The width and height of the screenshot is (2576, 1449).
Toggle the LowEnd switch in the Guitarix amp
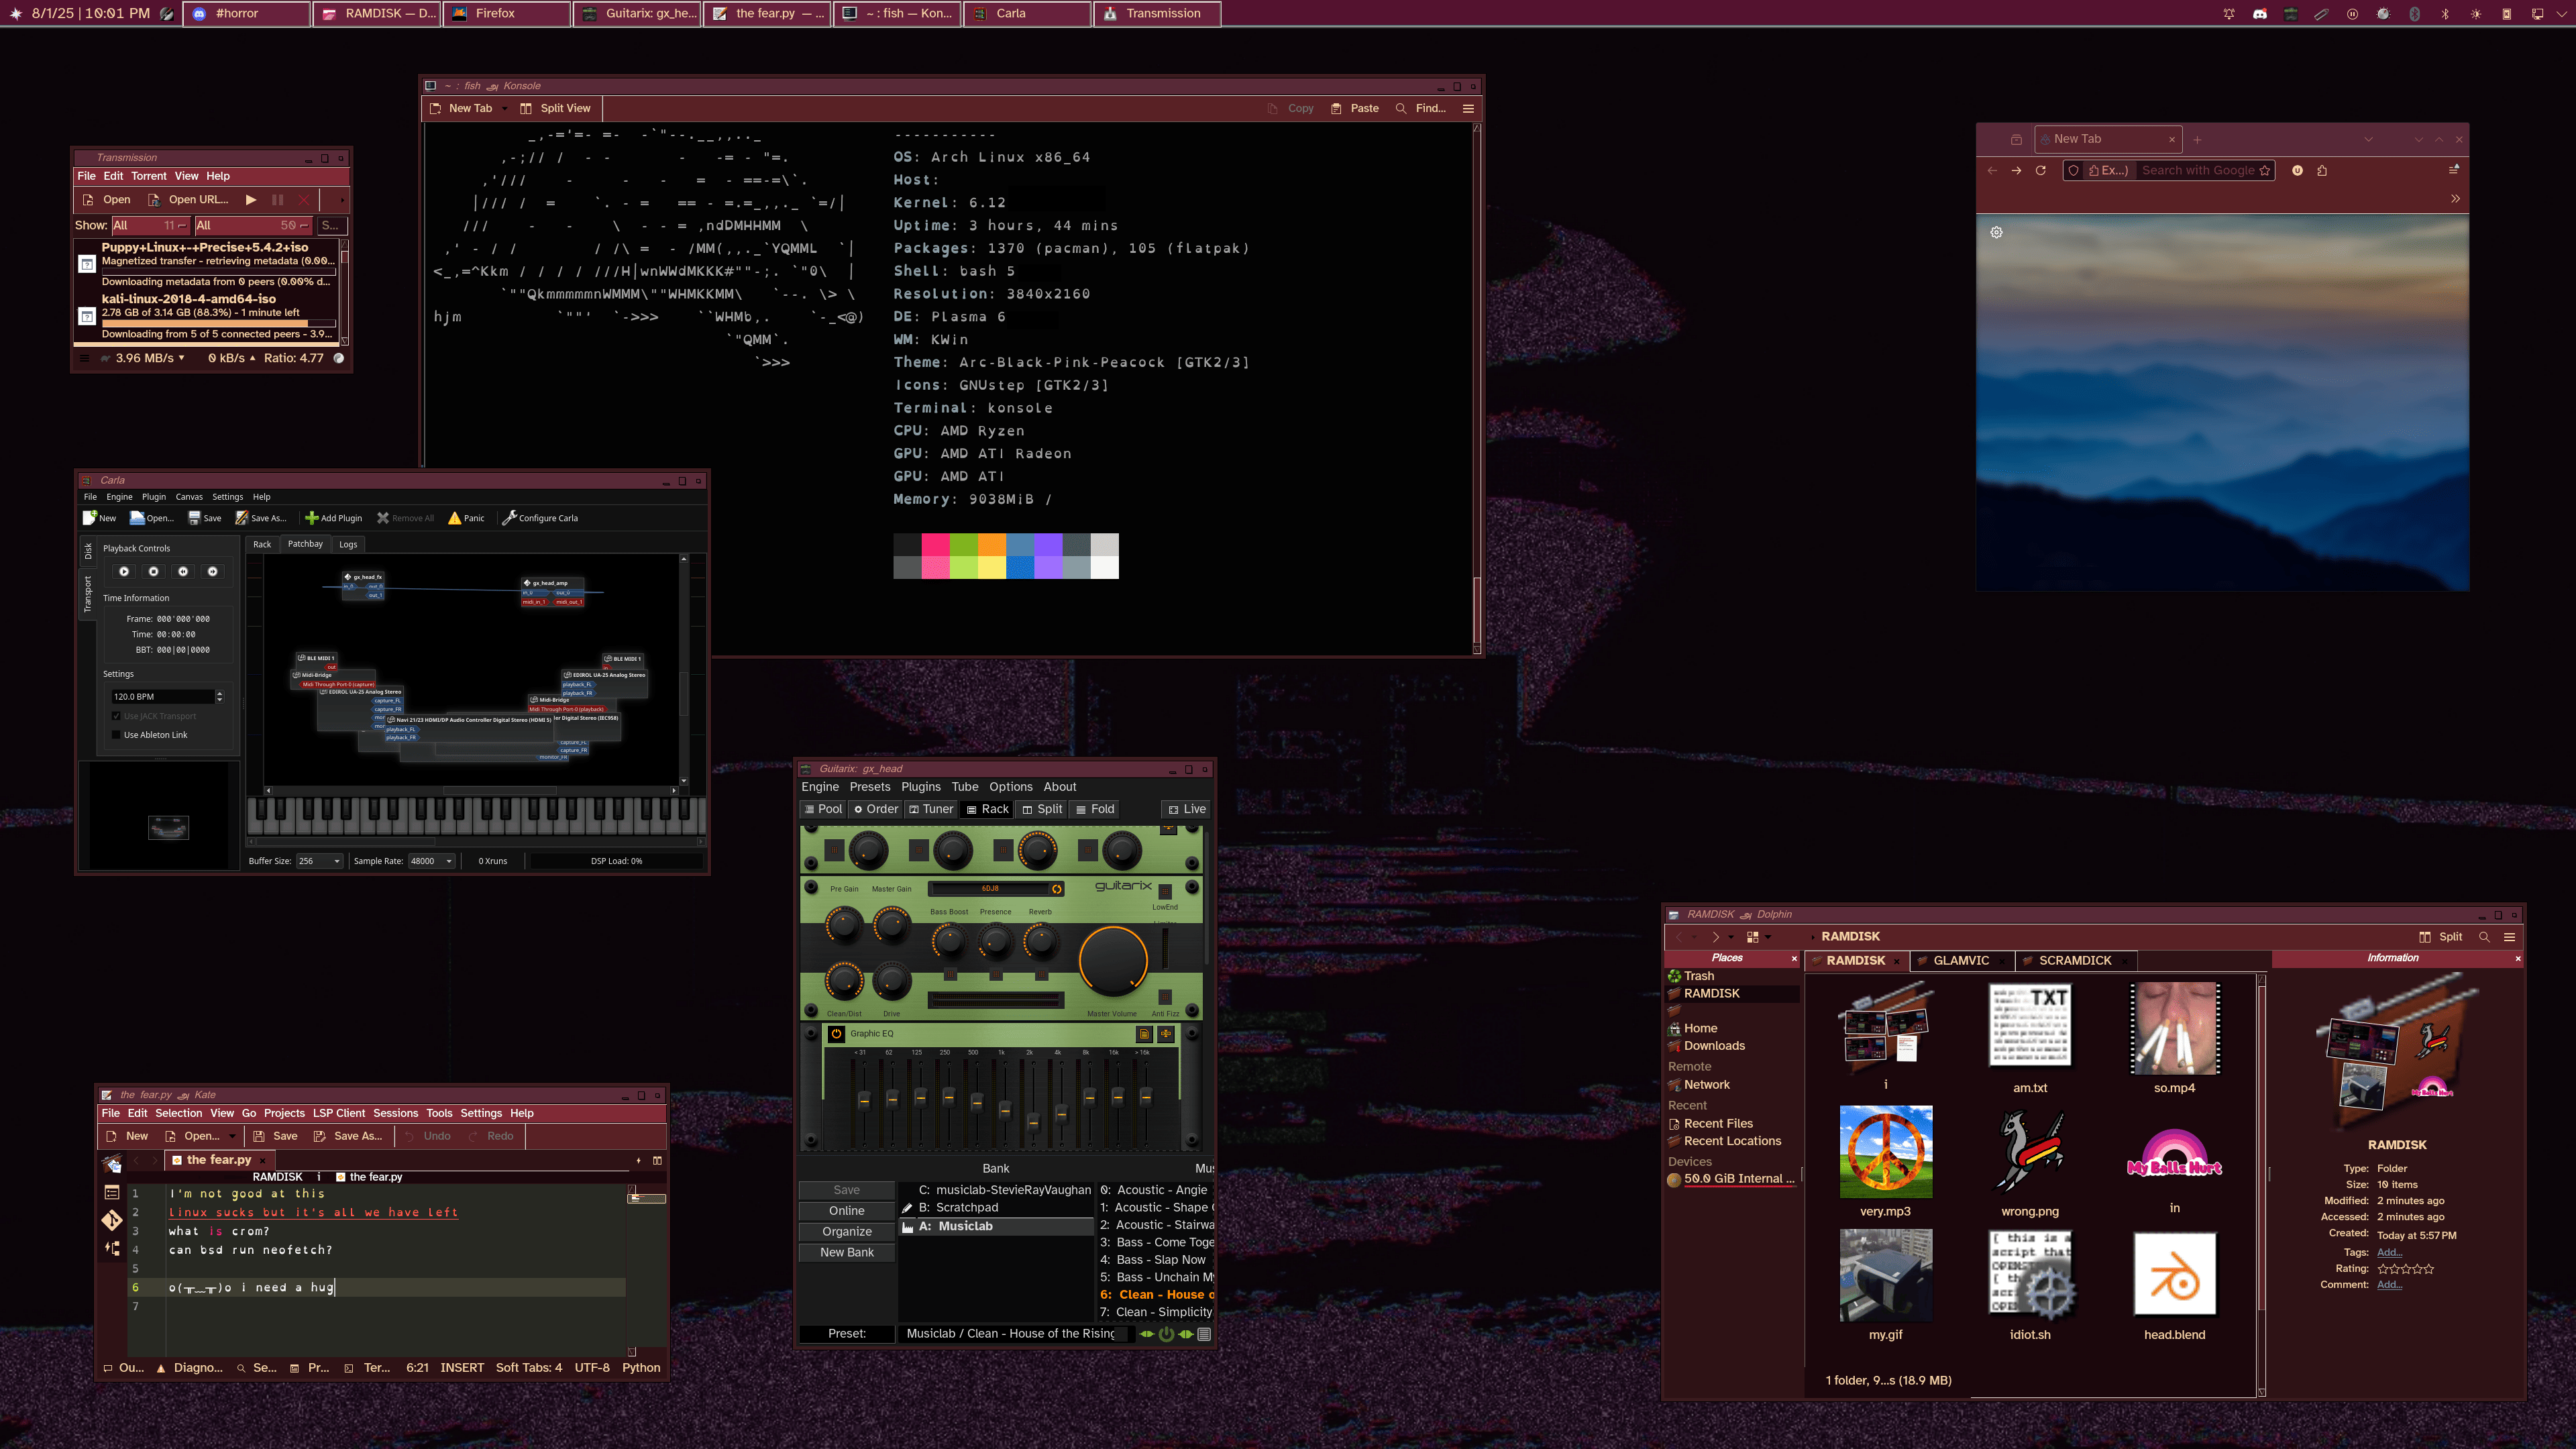point(1165,892)
